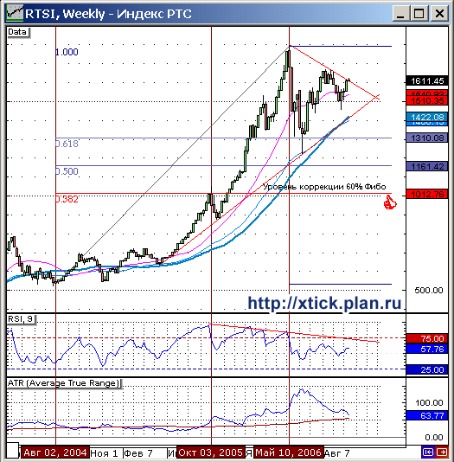Click the thumbs-up marker near the 0.382 level
Image resolution: width=454 pixels, height=462 pixels.
(390, 203)
